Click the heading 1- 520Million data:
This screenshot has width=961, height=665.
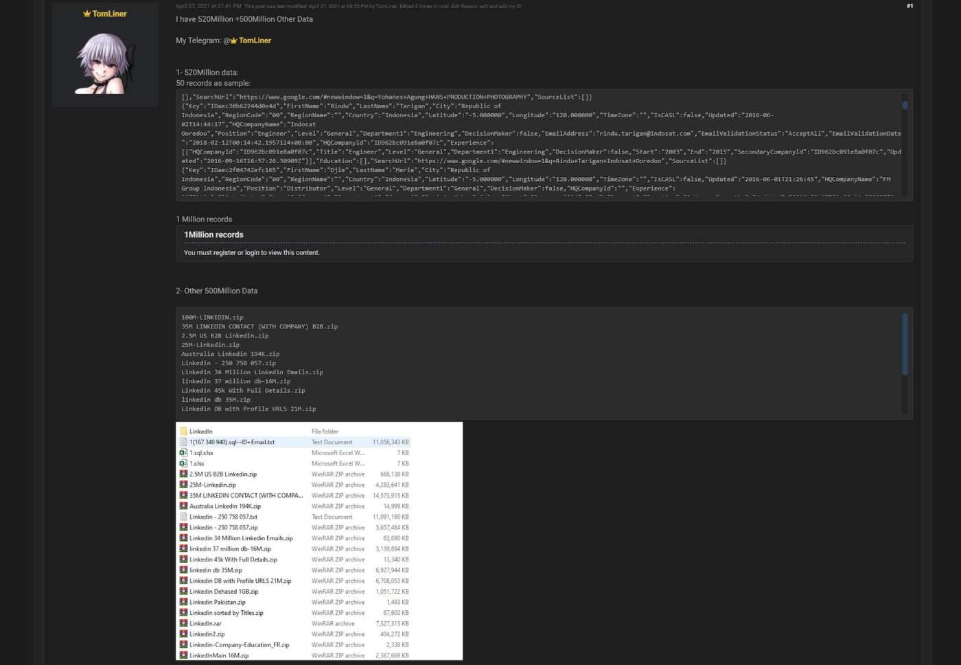click(207, 73)
